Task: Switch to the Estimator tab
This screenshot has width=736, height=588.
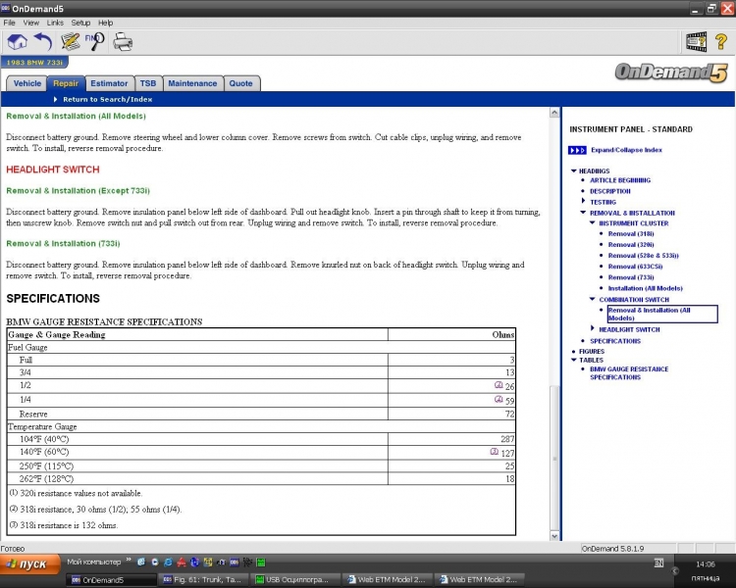Action: [x=108, y=83]
